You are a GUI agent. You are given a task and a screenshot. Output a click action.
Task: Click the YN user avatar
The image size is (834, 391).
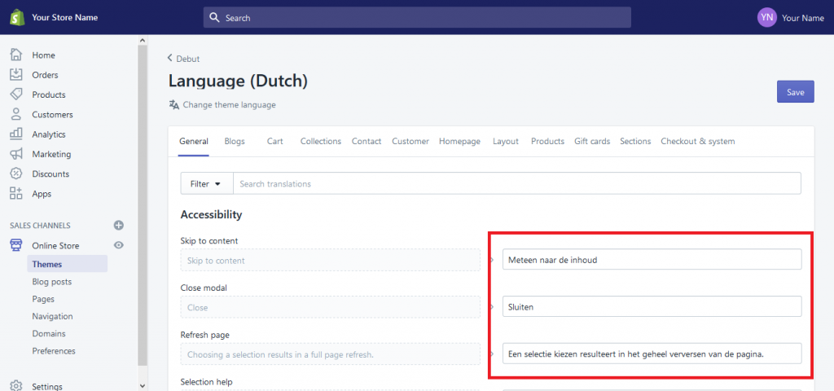click(x=766, y=18)
